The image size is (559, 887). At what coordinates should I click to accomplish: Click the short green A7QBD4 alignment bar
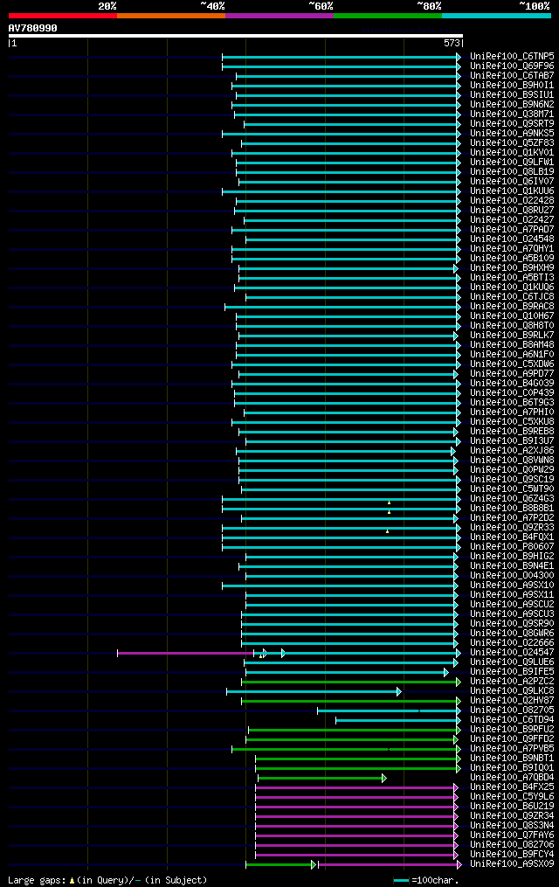point(321,779)
